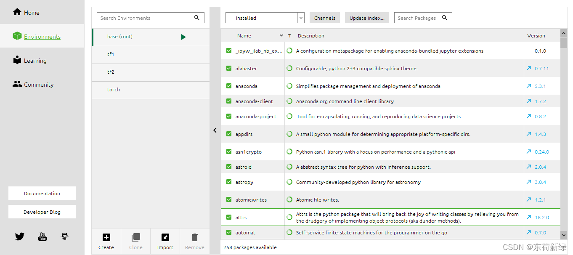Click the type circle icon for atomicwrites
Screen dimensions: 573x255
tap(289, 199)
